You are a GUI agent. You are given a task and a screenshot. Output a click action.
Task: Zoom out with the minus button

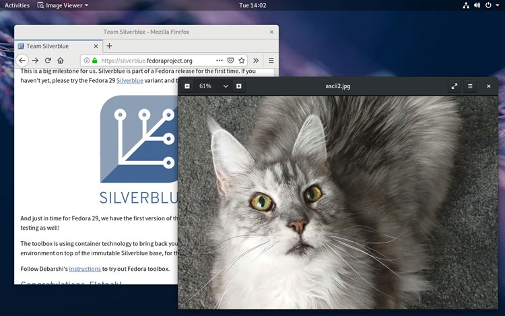coord(187,86)
